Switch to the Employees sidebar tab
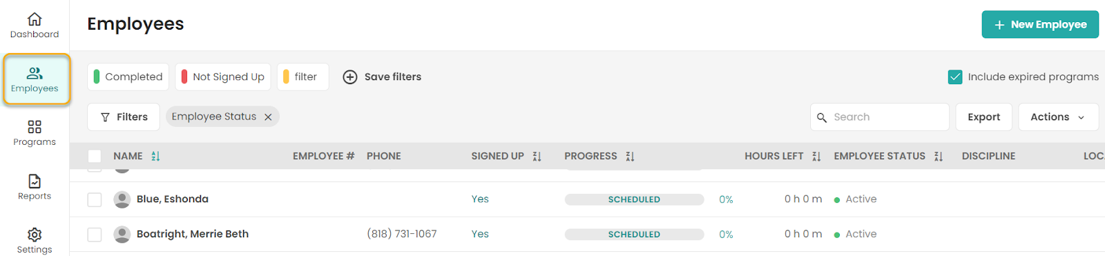 coord(36,79)
